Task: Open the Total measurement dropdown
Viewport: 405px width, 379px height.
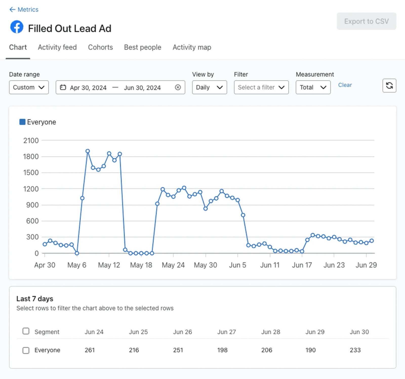Action: (x=313, y=87)
